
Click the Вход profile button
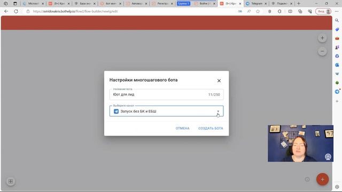tap(323, 11)
